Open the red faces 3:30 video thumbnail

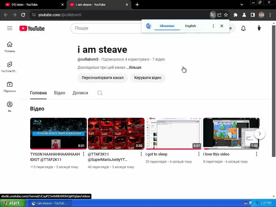click(x=116, y=134)
